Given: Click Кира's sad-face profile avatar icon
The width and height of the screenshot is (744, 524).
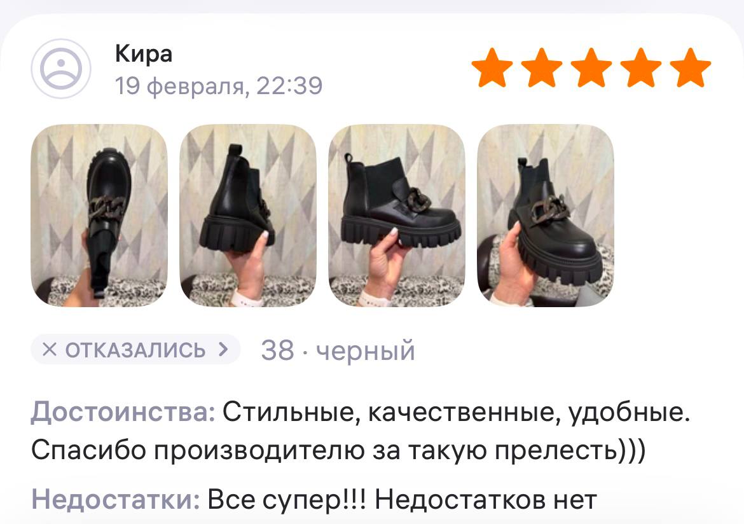Looking at the screenshot, I should click(61, 69).
